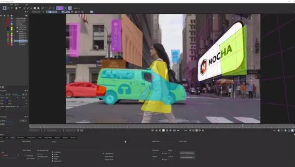Click the timeline ruler near its middle marker

(127, 127)
